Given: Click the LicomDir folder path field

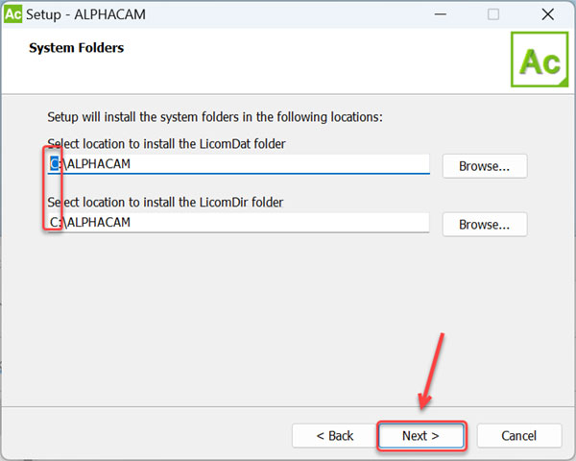Looking at the screenshot, I should point(238,223).
